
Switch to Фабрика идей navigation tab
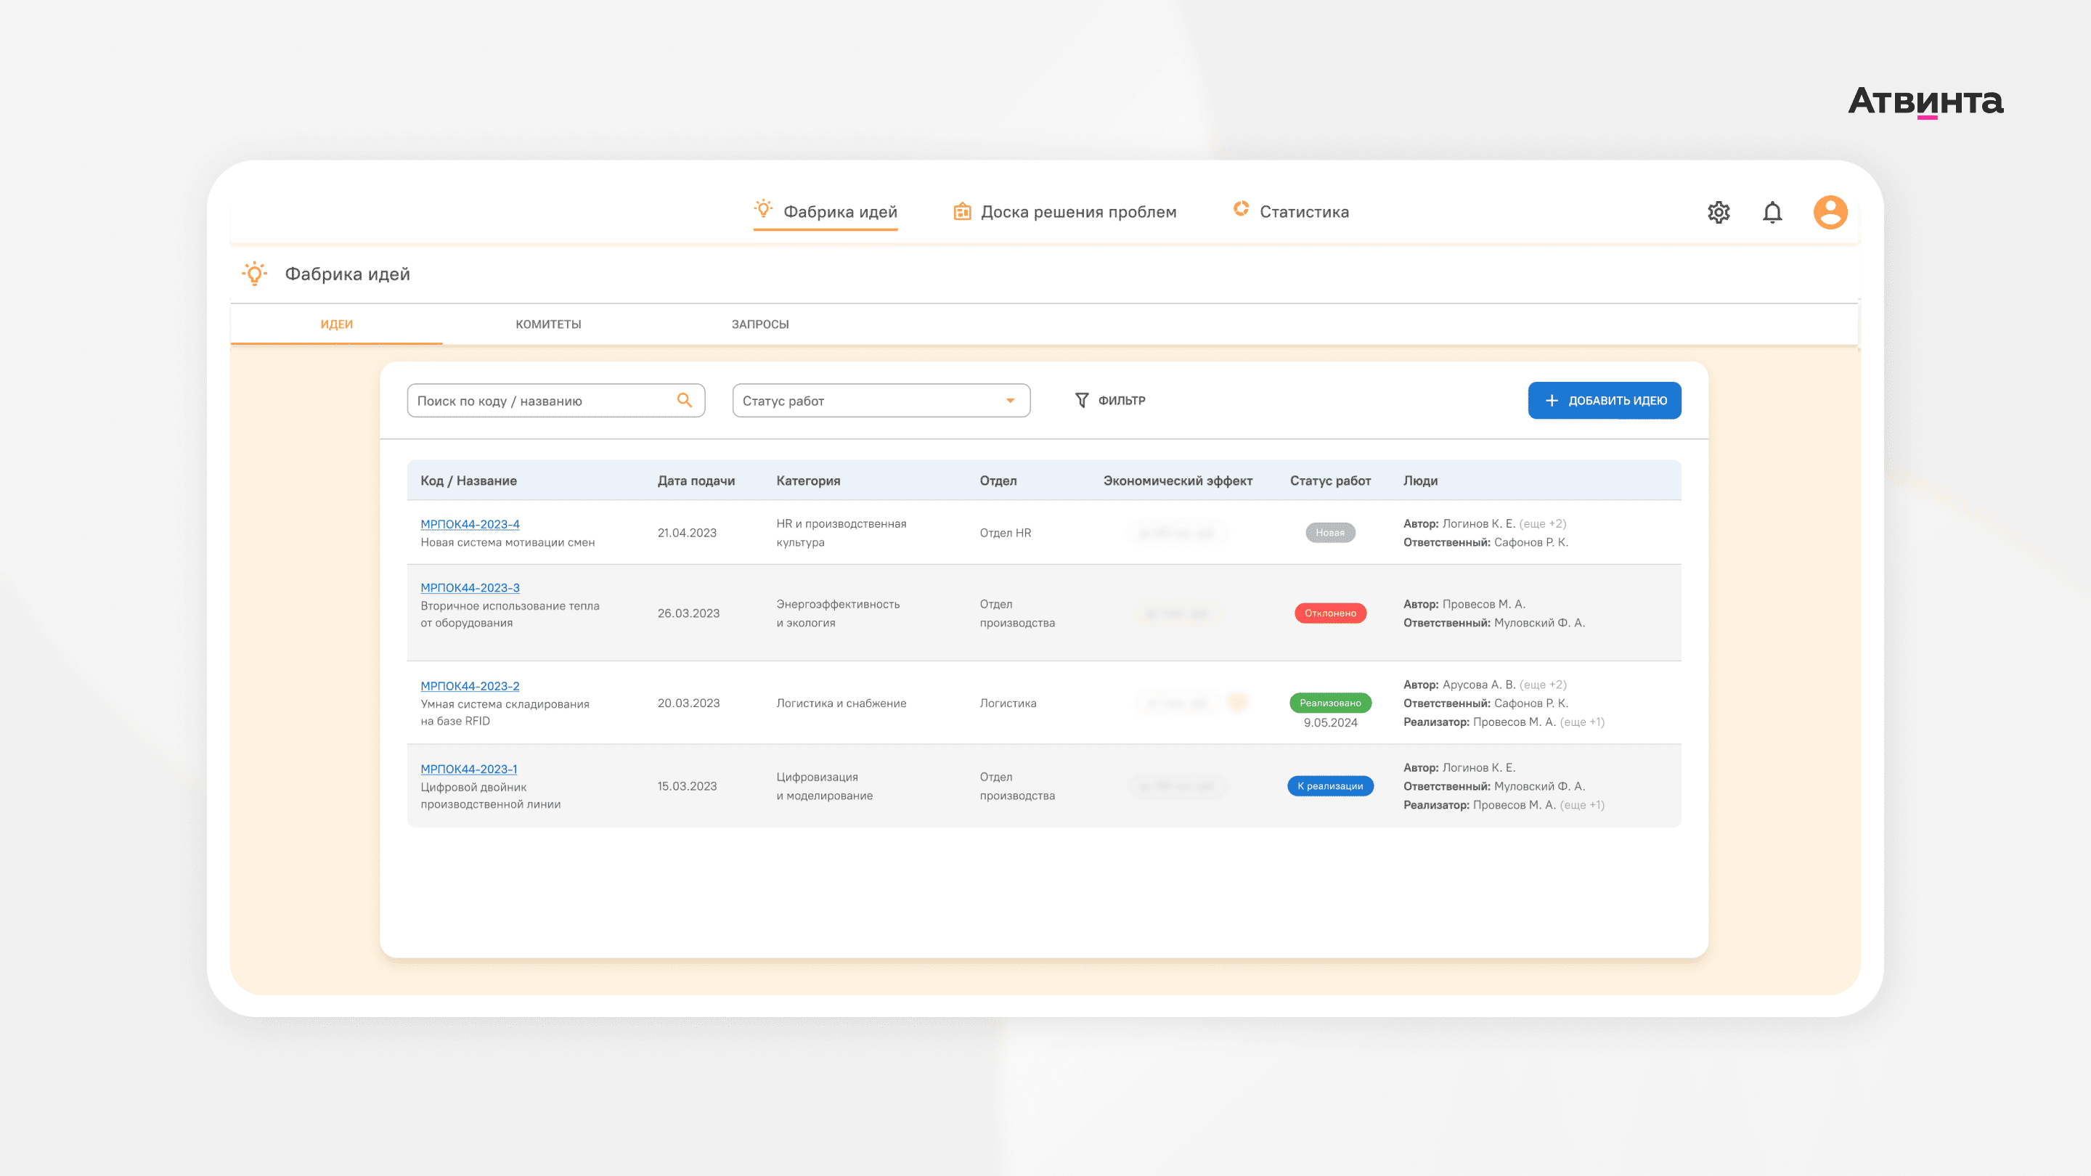click(826, 212)
